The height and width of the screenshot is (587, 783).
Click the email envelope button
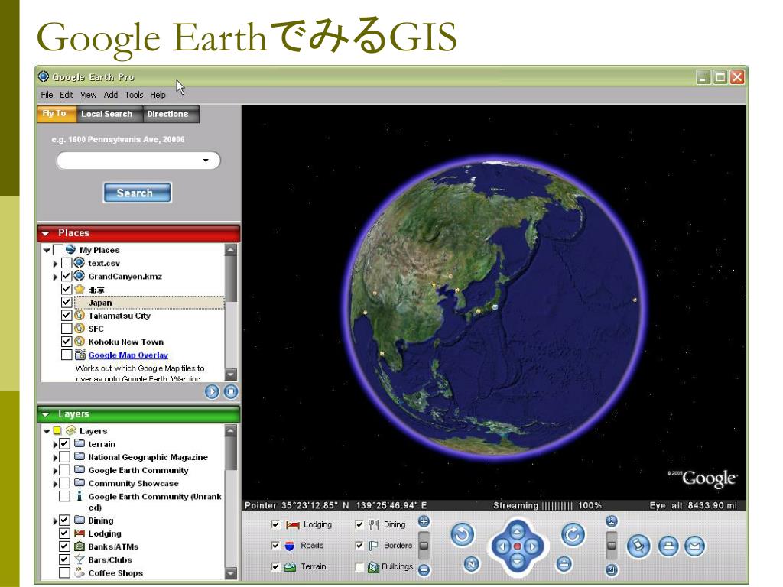coord(694,546)
